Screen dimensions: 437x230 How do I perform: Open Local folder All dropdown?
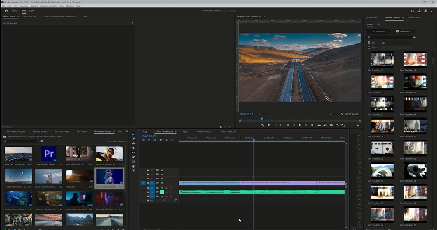397,43
